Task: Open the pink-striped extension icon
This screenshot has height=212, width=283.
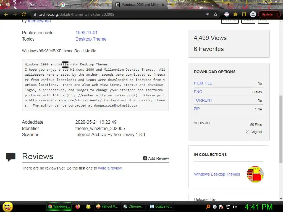Action: 227,14
